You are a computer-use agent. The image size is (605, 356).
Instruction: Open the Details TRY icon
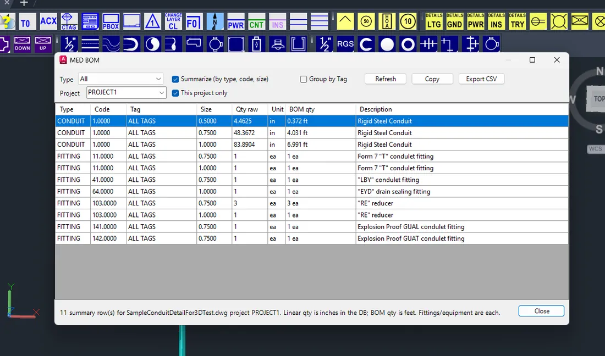pyautogui.click(x=518, y=21)
